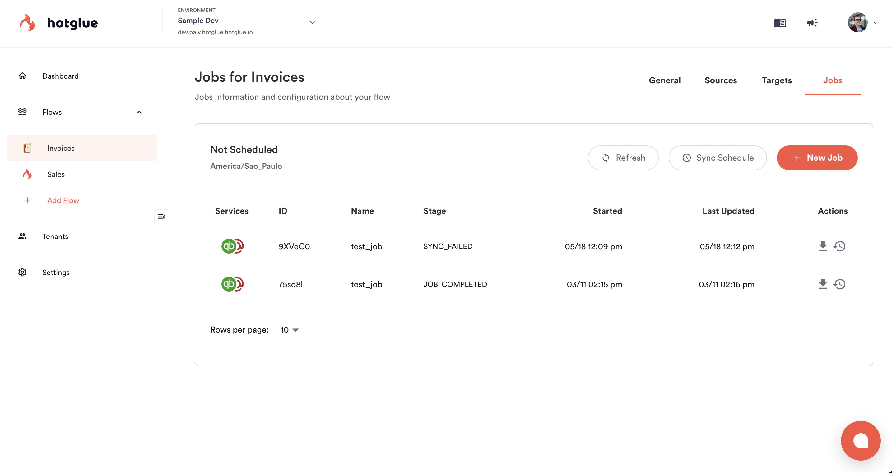This screenshot has height=473, width=892.
Task: Click job ID 9XVeC0
Action: [x=294, y=246]
